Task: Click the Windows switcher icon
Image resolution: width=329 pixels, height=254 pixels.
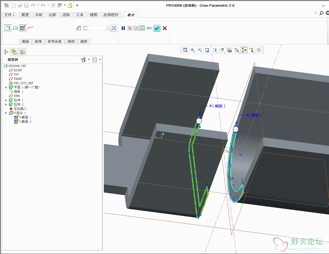Action: point(60,5)
